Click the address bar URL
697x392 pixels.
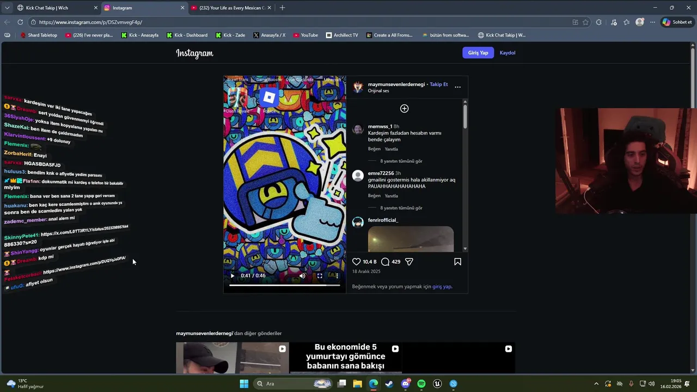[90, 22]
